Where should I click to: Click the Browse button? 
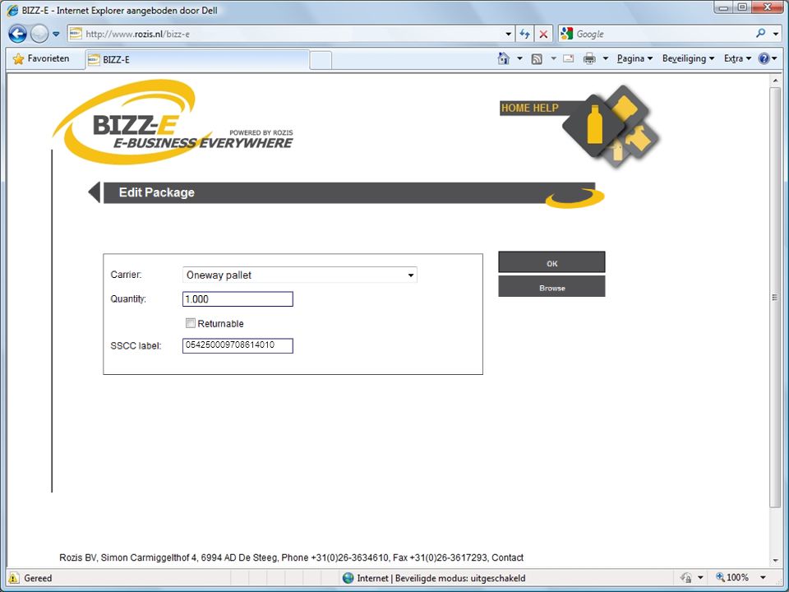(x=551, y=286)
